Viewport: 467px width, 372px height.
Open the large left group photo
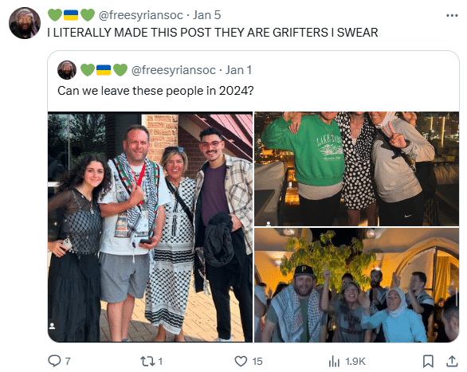tap(150, 227)
